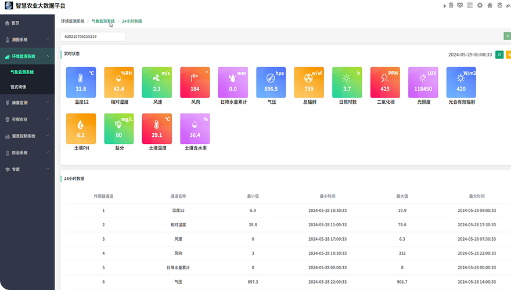Click the device ID input field
Viewport: 511px width, 290px height.
point(93,37)
